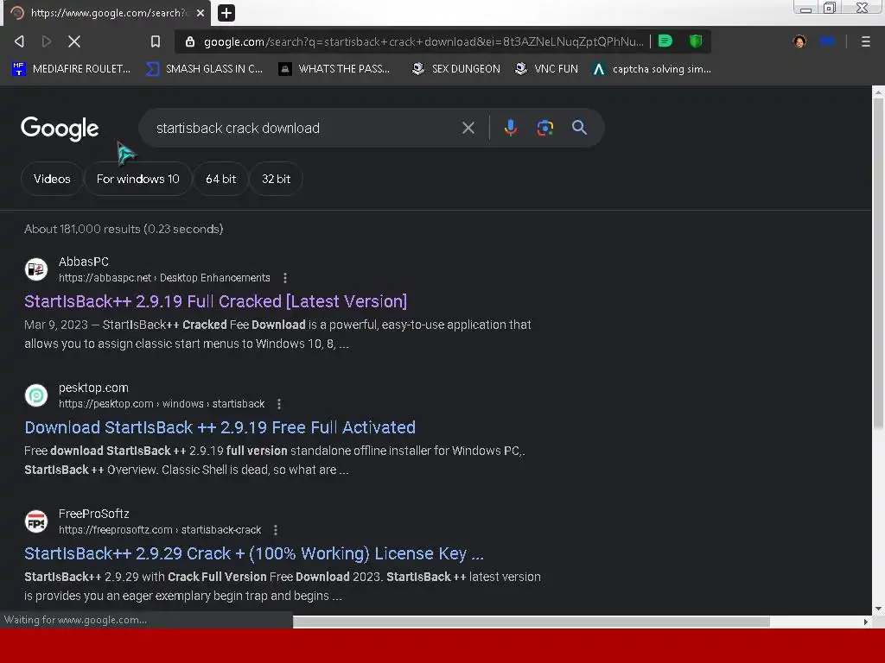Open the new tab plus button
The height and width of the screenshot is (663, 885).
coord(226,12)
